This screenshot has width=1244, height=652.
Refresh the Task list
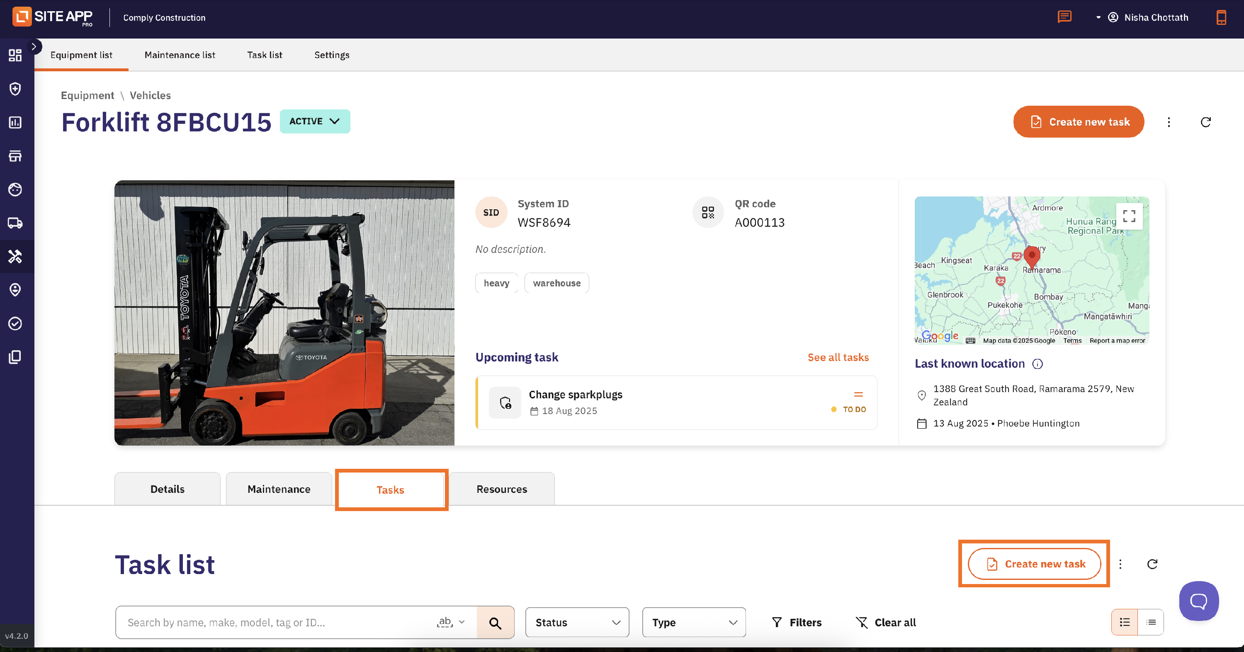(1152, 564)
